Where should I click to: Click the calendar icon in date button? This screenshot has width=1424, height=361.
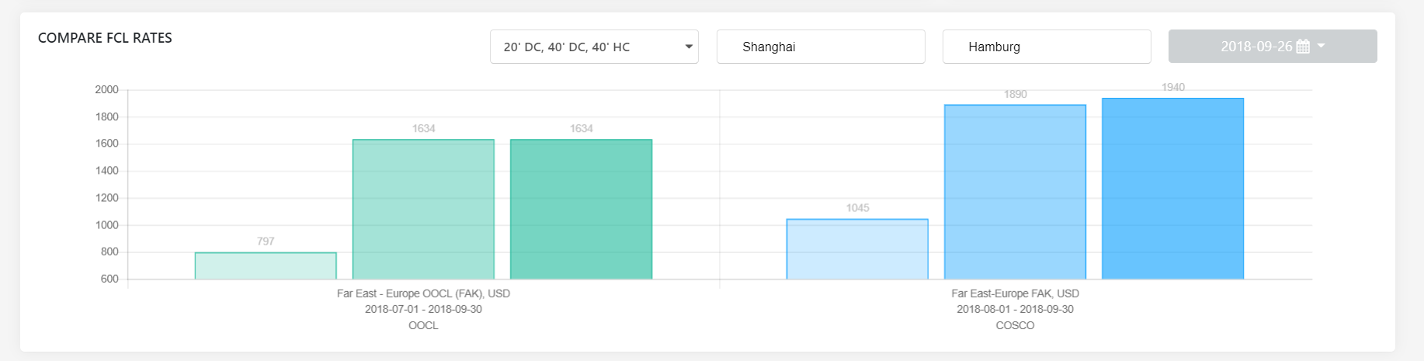pos(1304,47)
